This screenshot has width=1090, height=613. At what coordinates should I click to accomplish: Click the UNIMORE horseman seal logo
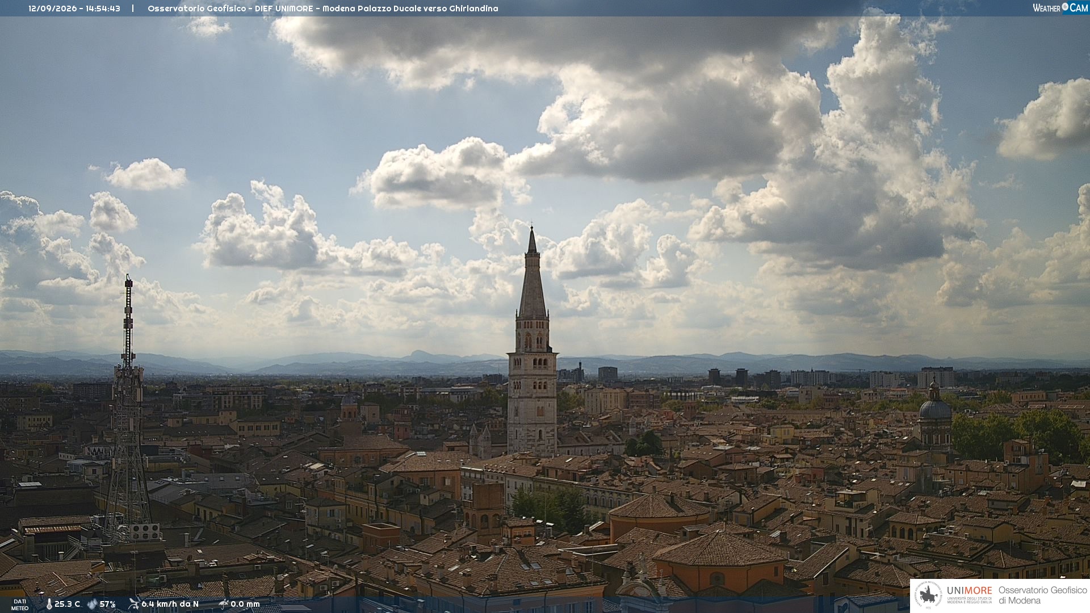tap(928, 595)
